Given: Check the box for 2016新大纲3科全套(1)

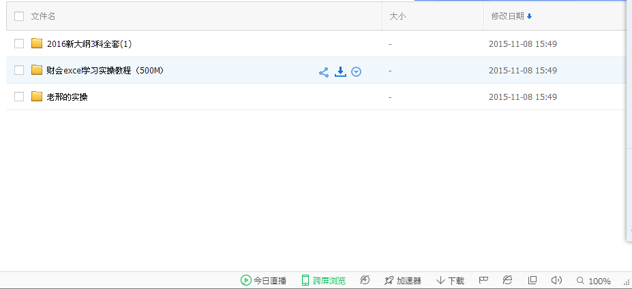Looking at the screenshot, I should [19, 44].
